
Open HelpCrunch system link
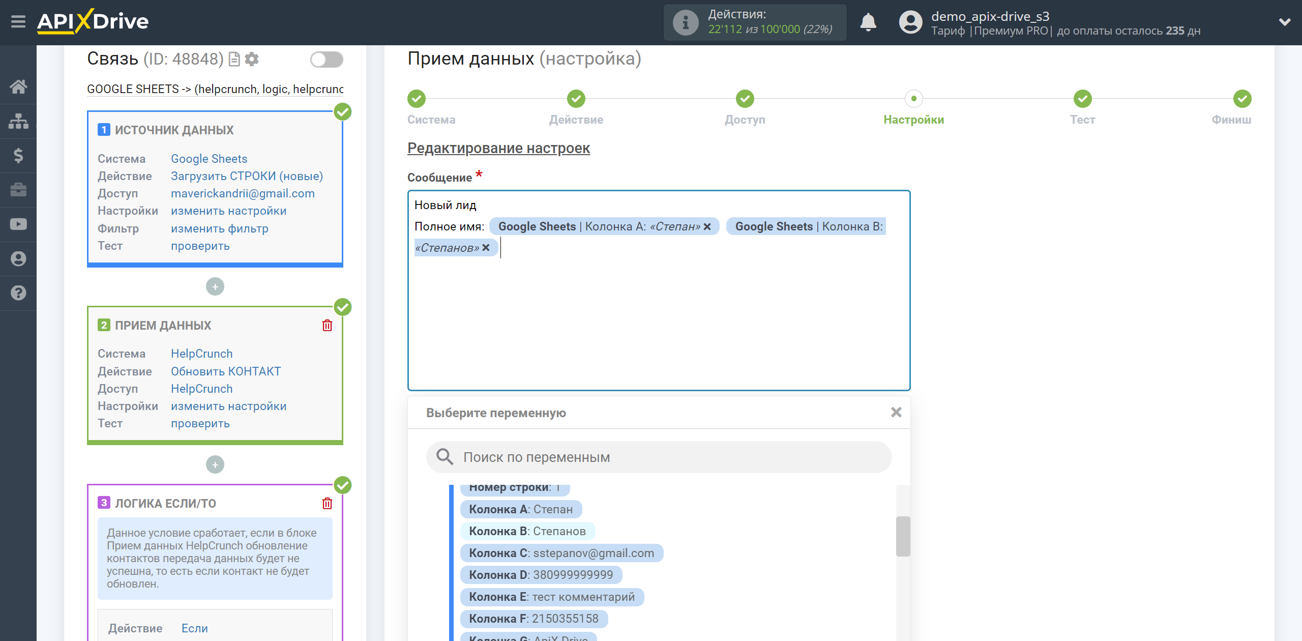[x=201, y=354]
